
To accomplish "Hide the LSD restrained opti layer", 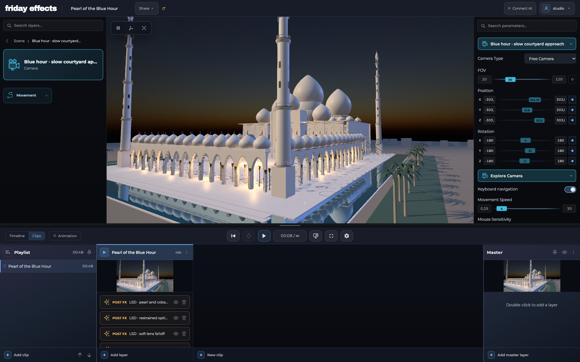I will point(176,318).
